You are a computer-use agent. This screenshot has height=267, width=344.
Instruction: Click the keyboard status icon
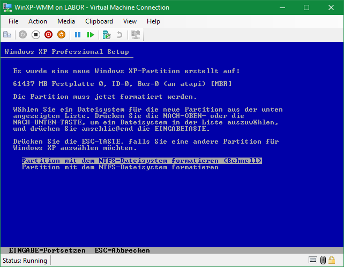click(312, 261)
